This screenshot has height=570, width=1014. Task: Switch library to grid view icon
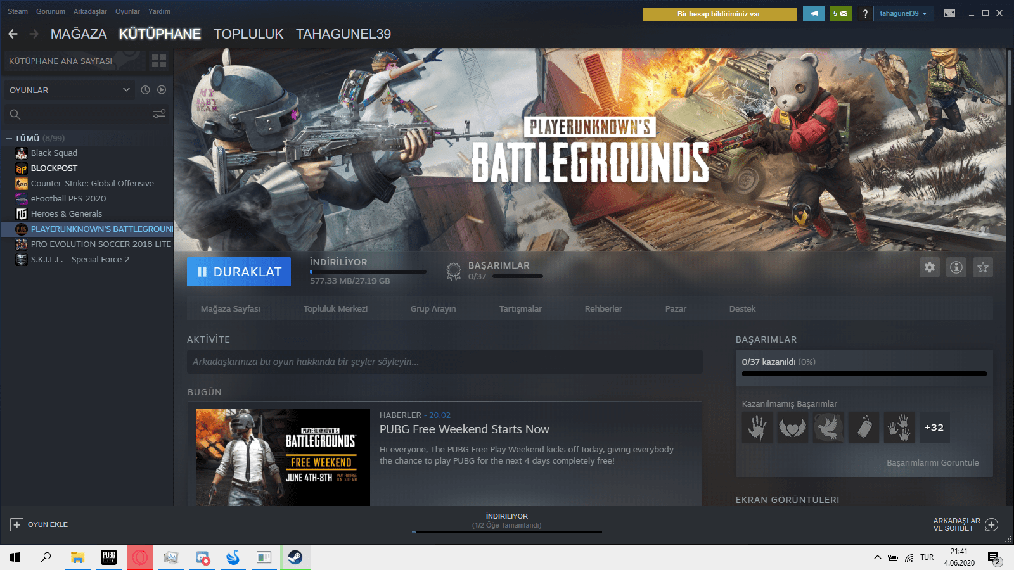[x=159, y=61]
